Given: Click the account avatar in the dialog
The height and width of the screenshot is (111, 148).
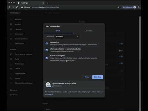Looking at the screenshot, I should 48,85.
